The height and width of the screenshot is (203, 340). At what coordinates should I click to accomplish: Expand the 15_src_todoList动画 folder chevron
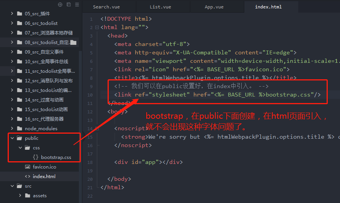click(12, 109)
